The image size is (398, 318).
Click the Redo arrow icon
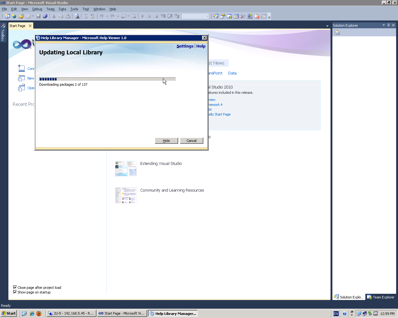[112, 16]
